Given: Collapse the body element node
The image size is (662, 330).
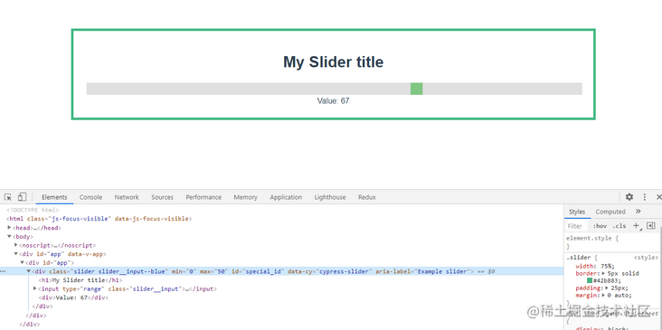Looking at the screenshot, I should click(x=9, y=236).
